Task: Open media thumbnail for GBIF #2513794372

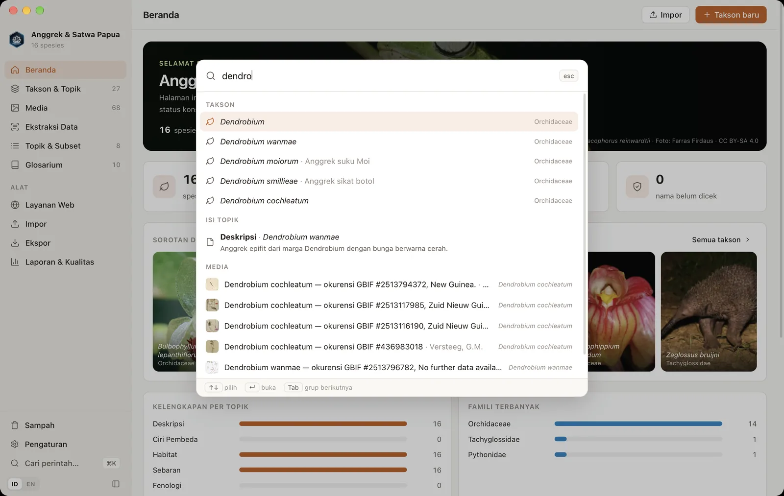Action: coord(212,284)
